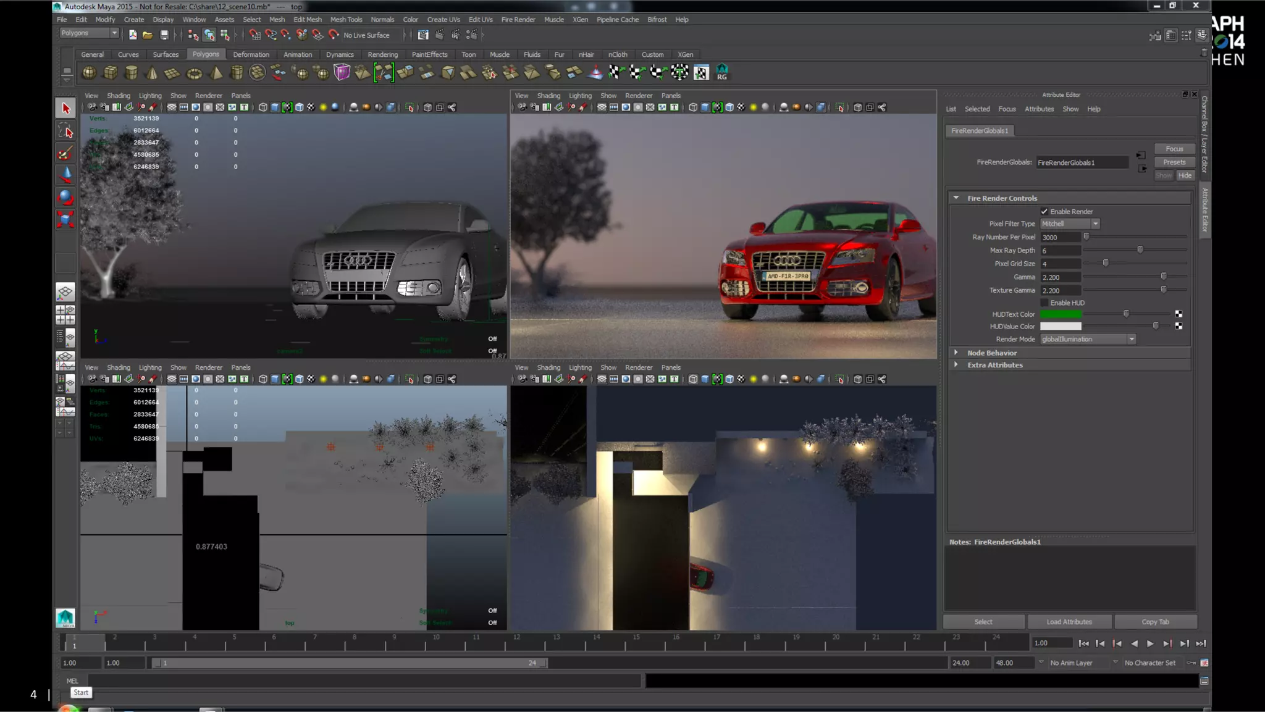Click the Ray Number Per Pixel field

1060,237
